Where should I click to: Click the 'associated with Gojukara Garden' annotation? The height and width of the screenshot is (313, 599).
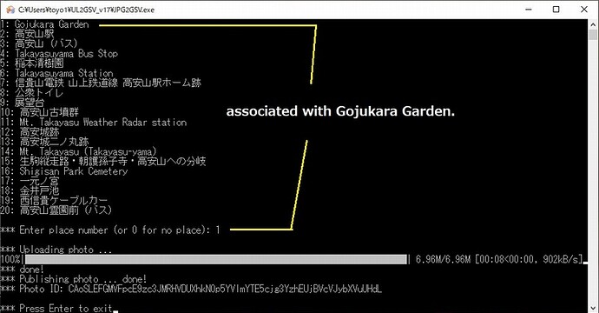tap(340, 111)
